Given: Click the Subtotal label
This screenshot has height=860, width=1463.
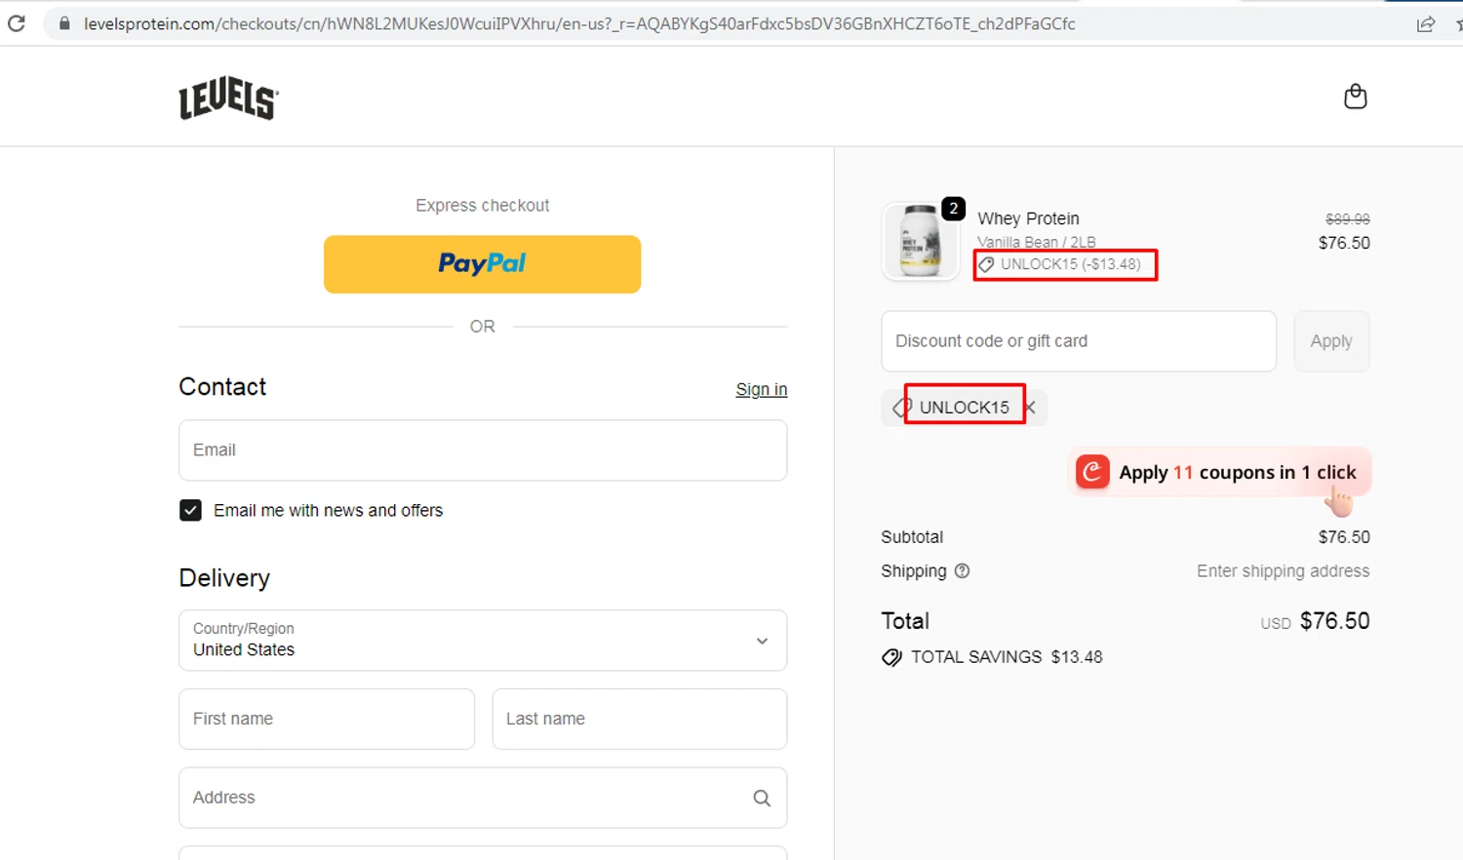Looking at the screenshot, I should coord(912,537).
